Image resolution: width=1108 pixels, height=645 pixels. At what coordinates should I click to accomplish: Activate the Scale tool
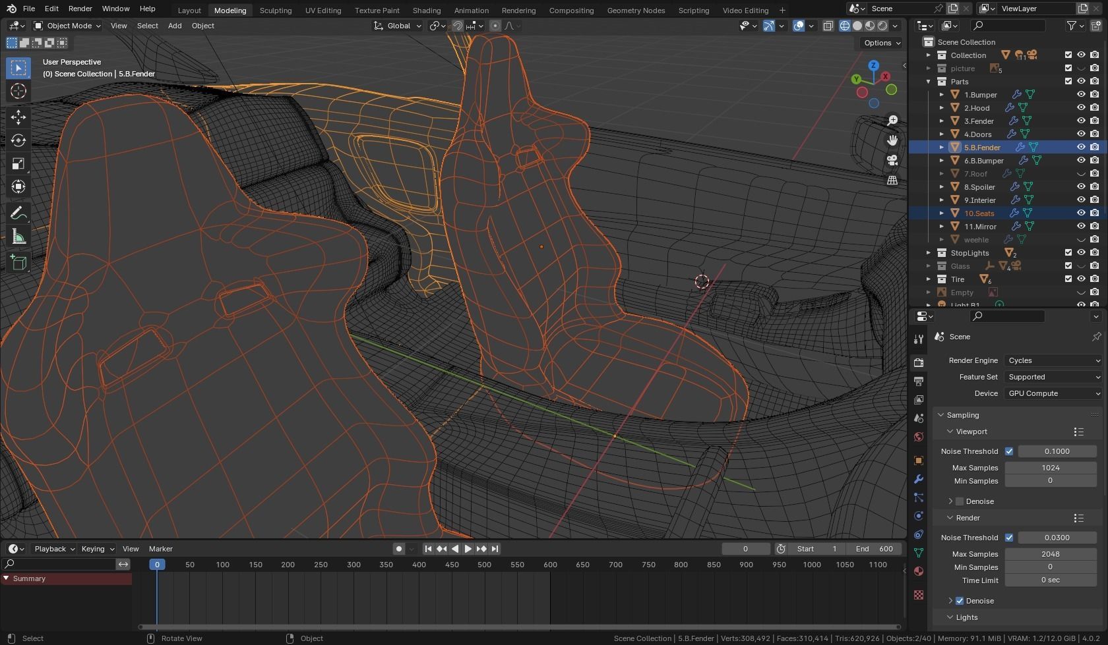[18, 163]
